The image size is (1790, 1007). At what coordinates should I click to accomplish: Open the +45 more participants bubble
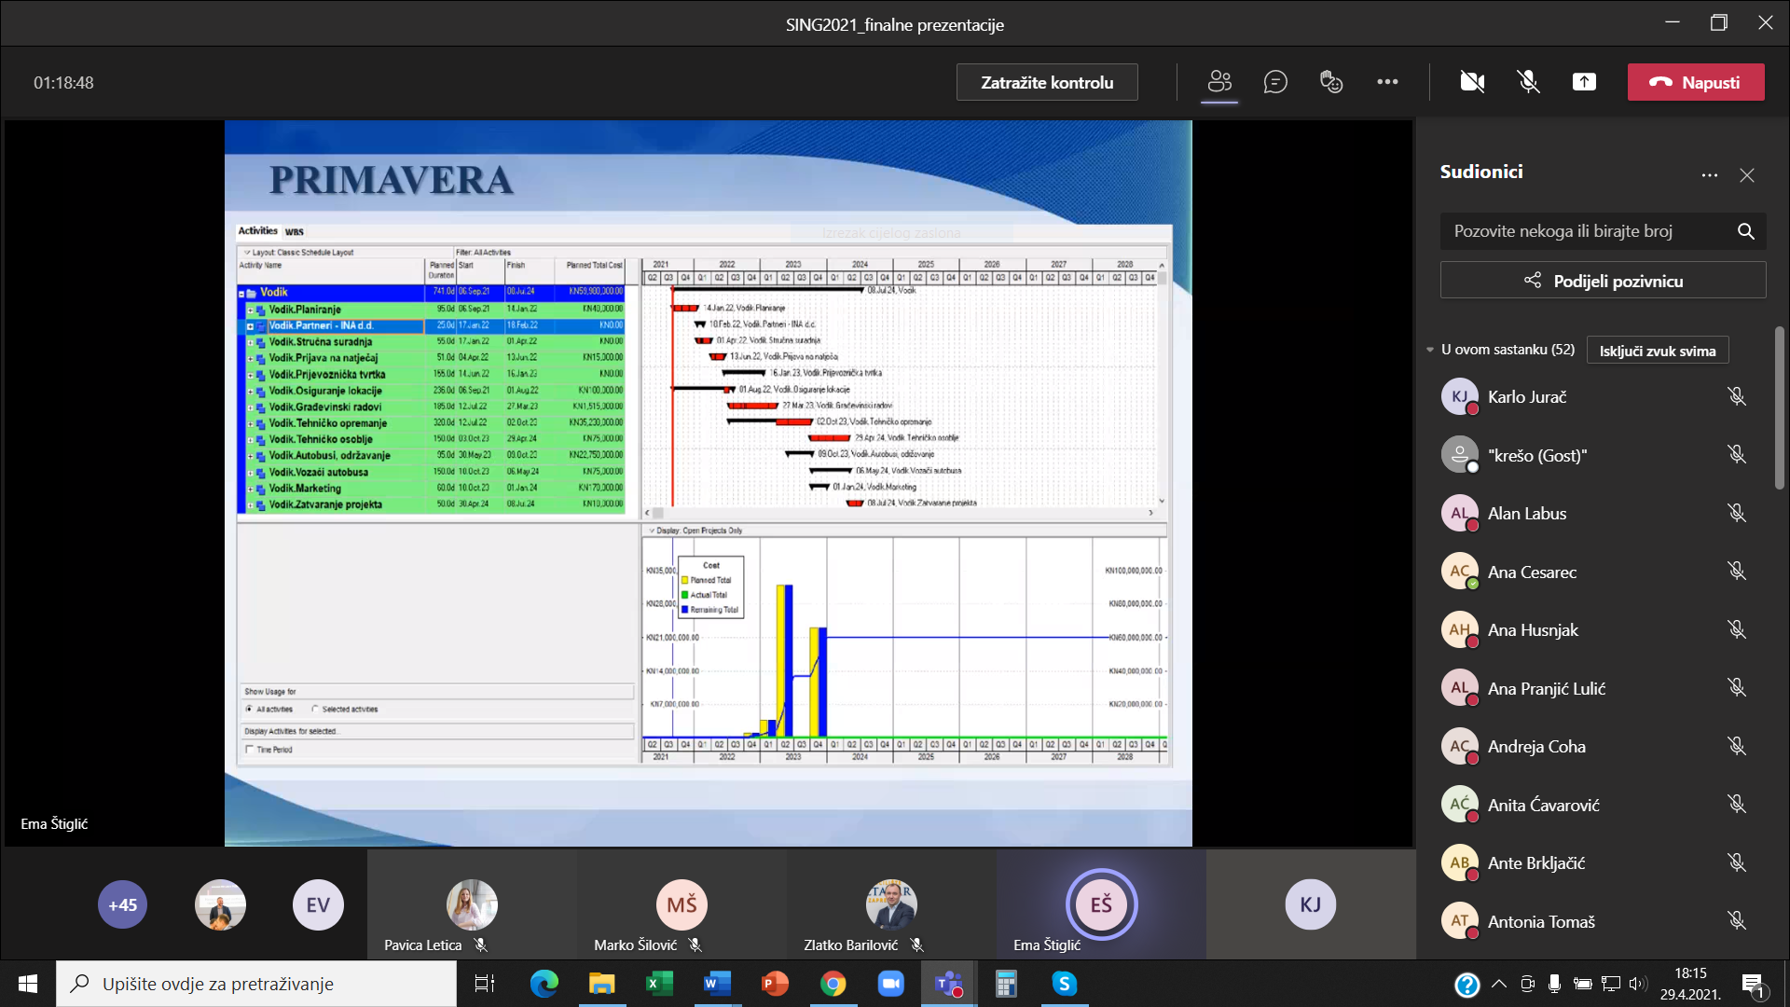coord(122,904)
